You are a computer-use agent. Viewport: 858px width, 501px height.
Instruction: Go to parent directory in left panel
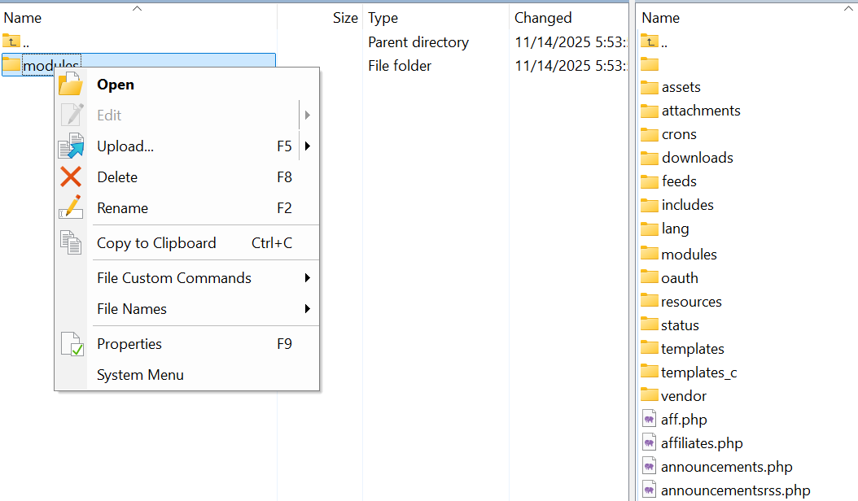tap(27, 42)
